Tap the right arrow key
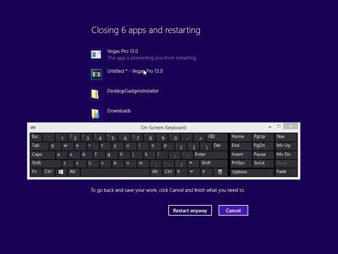This screenshot has width=338, height=254. [x=206, y=172]
